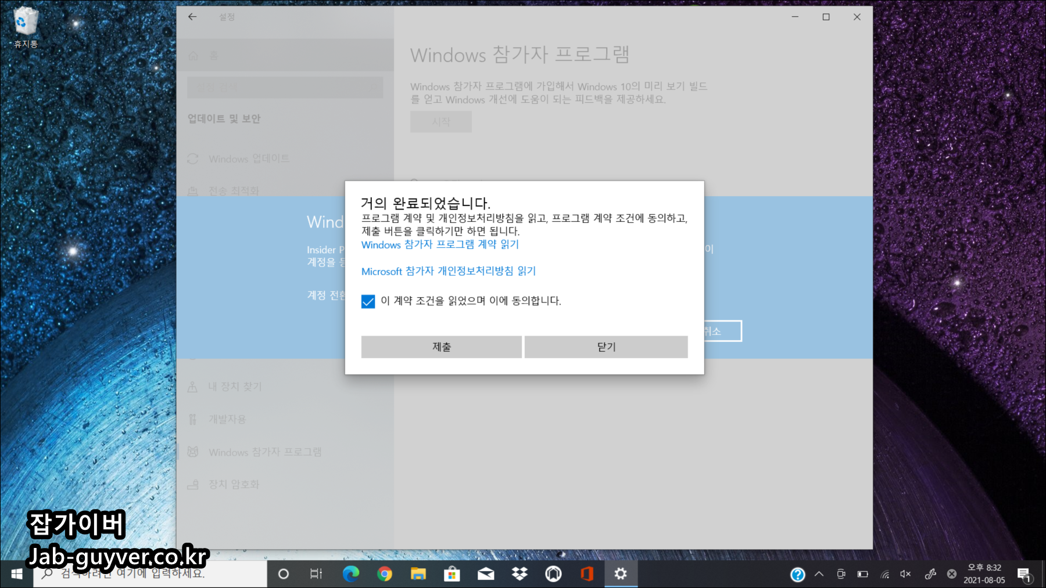The image size is (1046, 588).
Task: Click the 제출 submit button
Action: pyautogui.click(x=442, y=347)
